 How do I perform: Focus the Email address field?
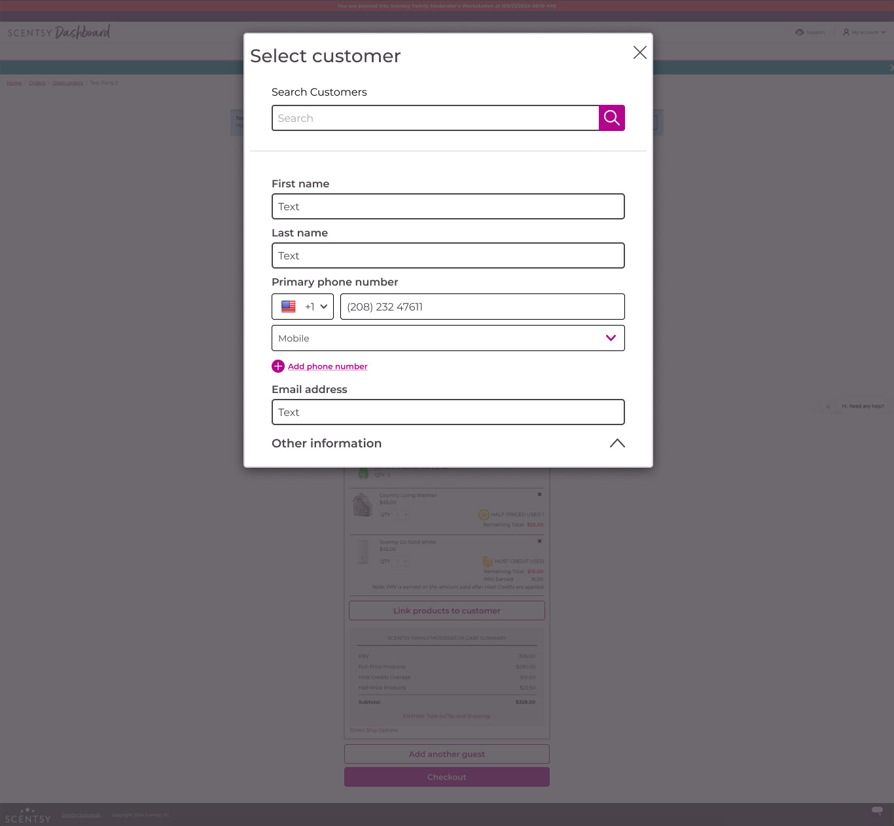tap(448, 412)
